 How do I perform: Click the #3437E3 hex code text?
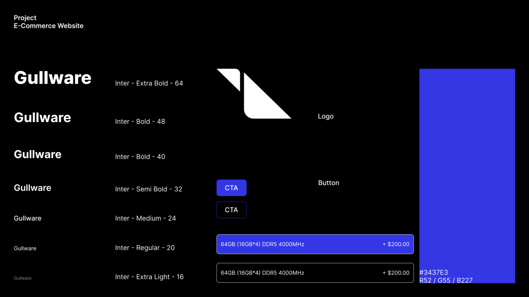tap(433, 272)
